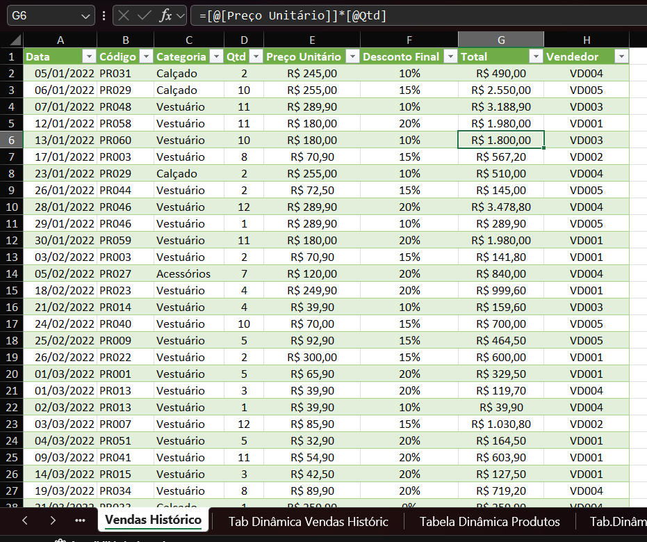
Task: Select cell with date 05/01/2022
Action: [60, 73]
